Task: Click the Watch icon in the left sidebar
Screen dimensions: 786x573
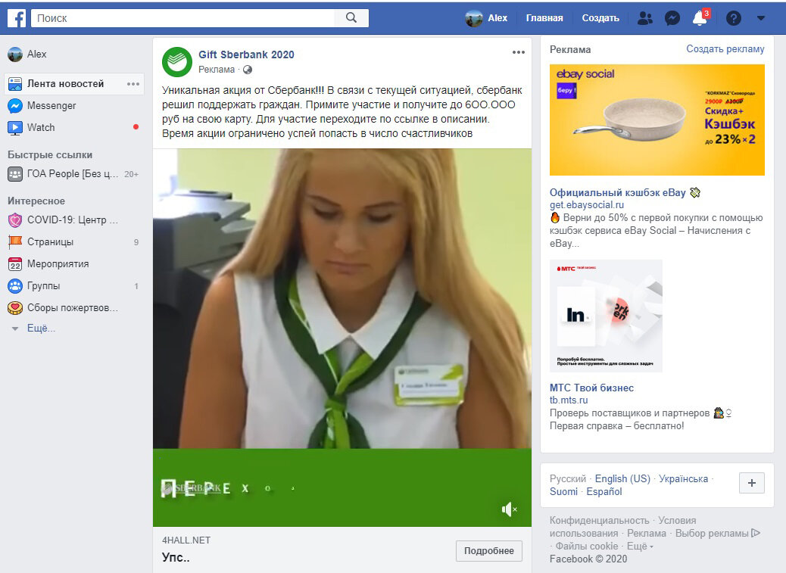Action: click(x=15, y=128)
